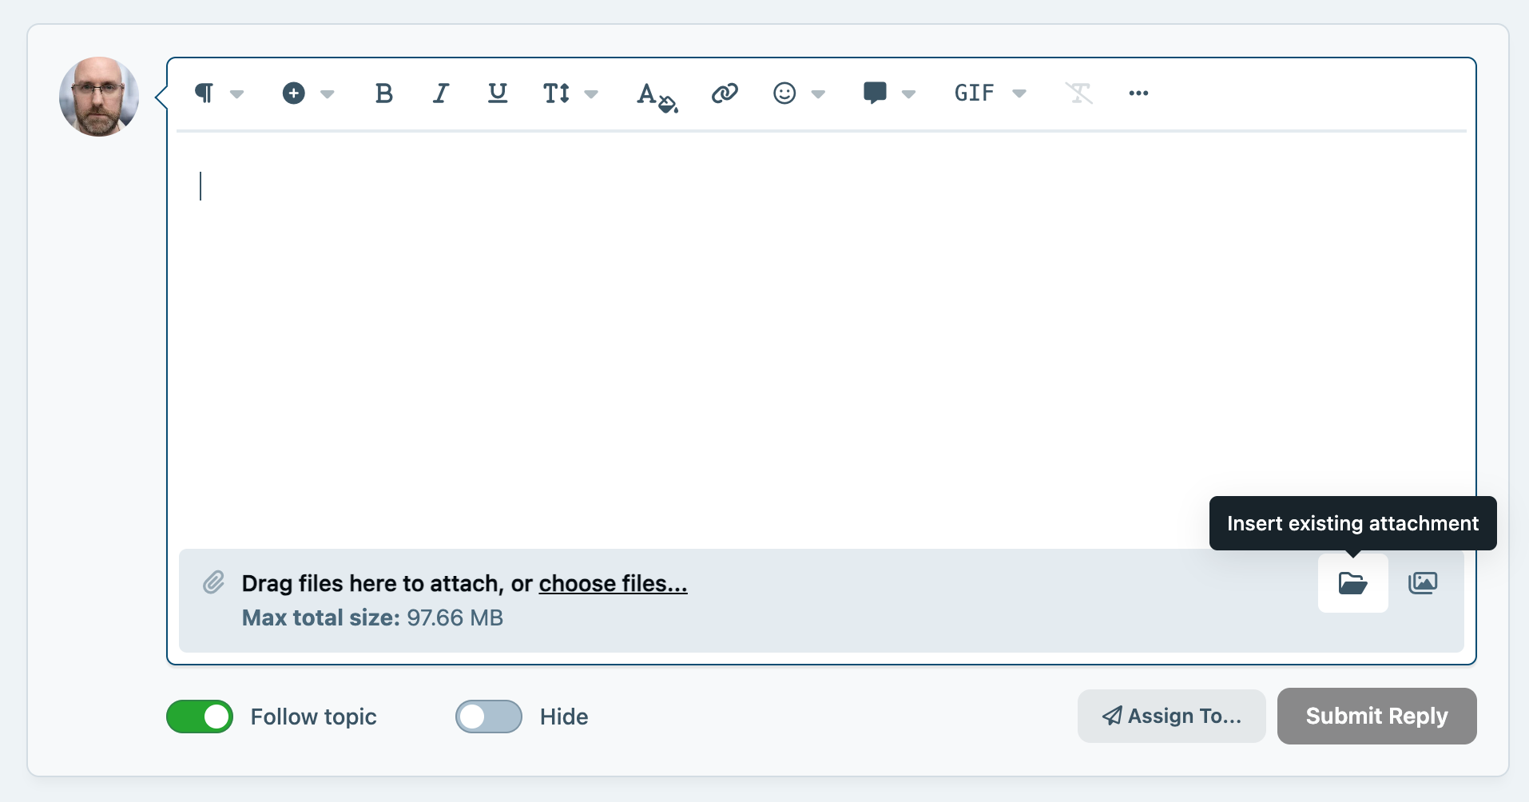This screenshot has width=1529, height=802.
Task: Open the paragraph format dropdown arrow
Action: [236, 94]
